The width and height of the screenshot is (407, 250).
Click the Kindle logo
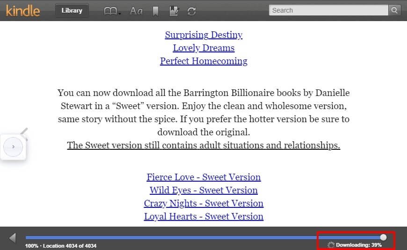click(x=23, y=11)
